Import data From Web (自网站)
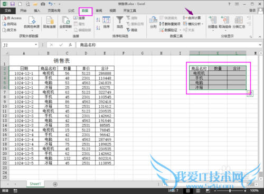The height and width of the screenshot is (194, 264). (x=10, y=24)
